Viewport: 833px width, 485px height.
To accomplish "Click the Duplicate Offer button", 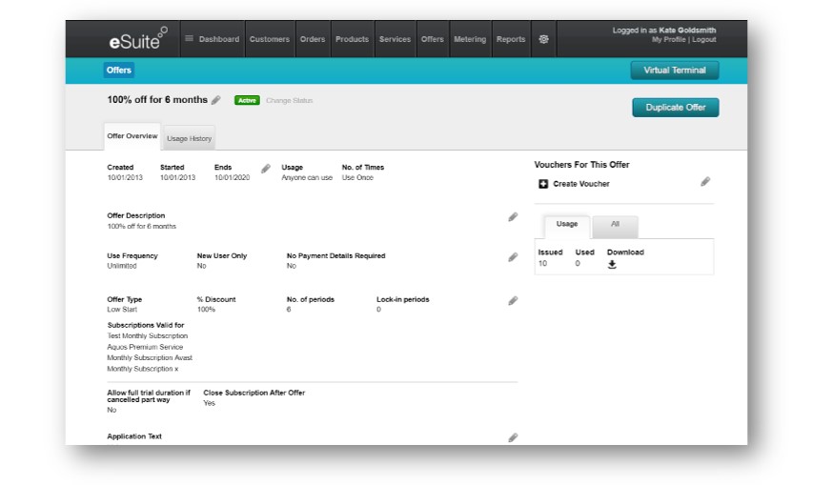I will 675,108.
